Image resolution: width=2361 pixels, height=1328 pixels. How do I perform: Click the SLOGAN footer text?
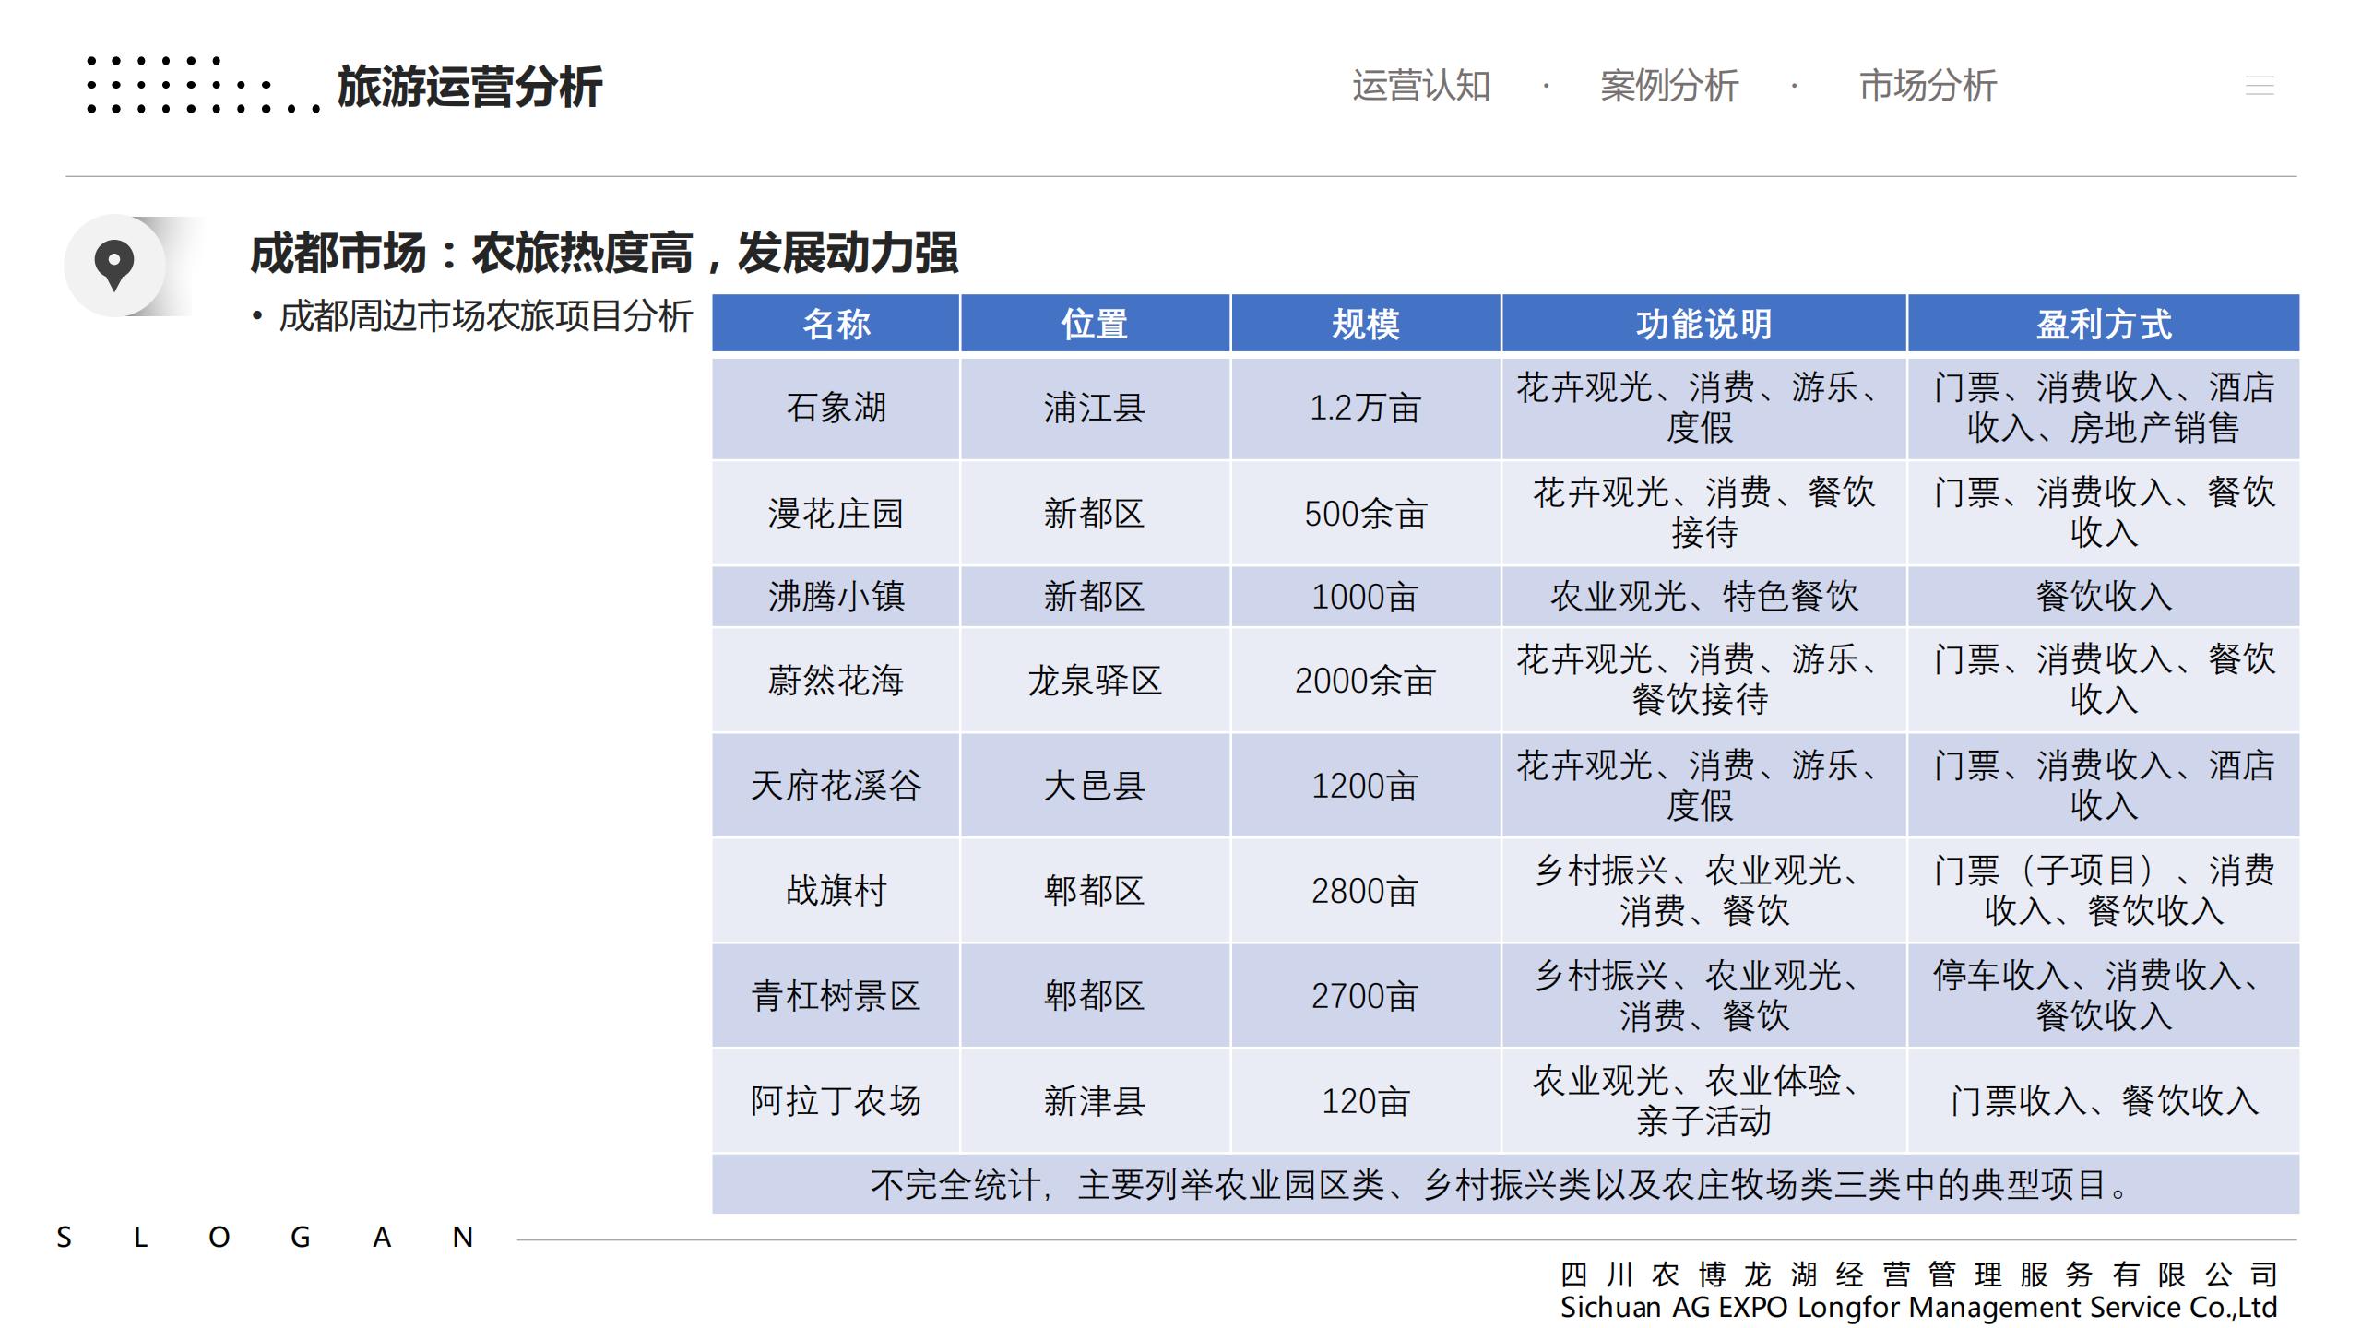[x=266, y=1238]
